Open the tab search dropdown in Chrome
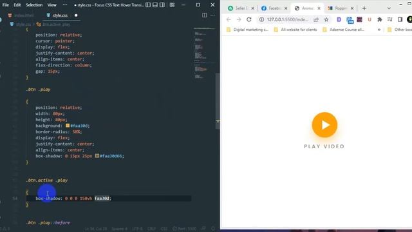Screen dimensions: 412x232 coord(389,8)
